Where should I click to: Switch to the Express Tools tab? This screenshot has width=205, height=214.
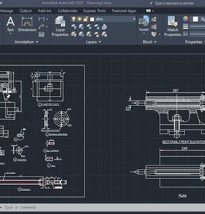(x=95, y=11)
